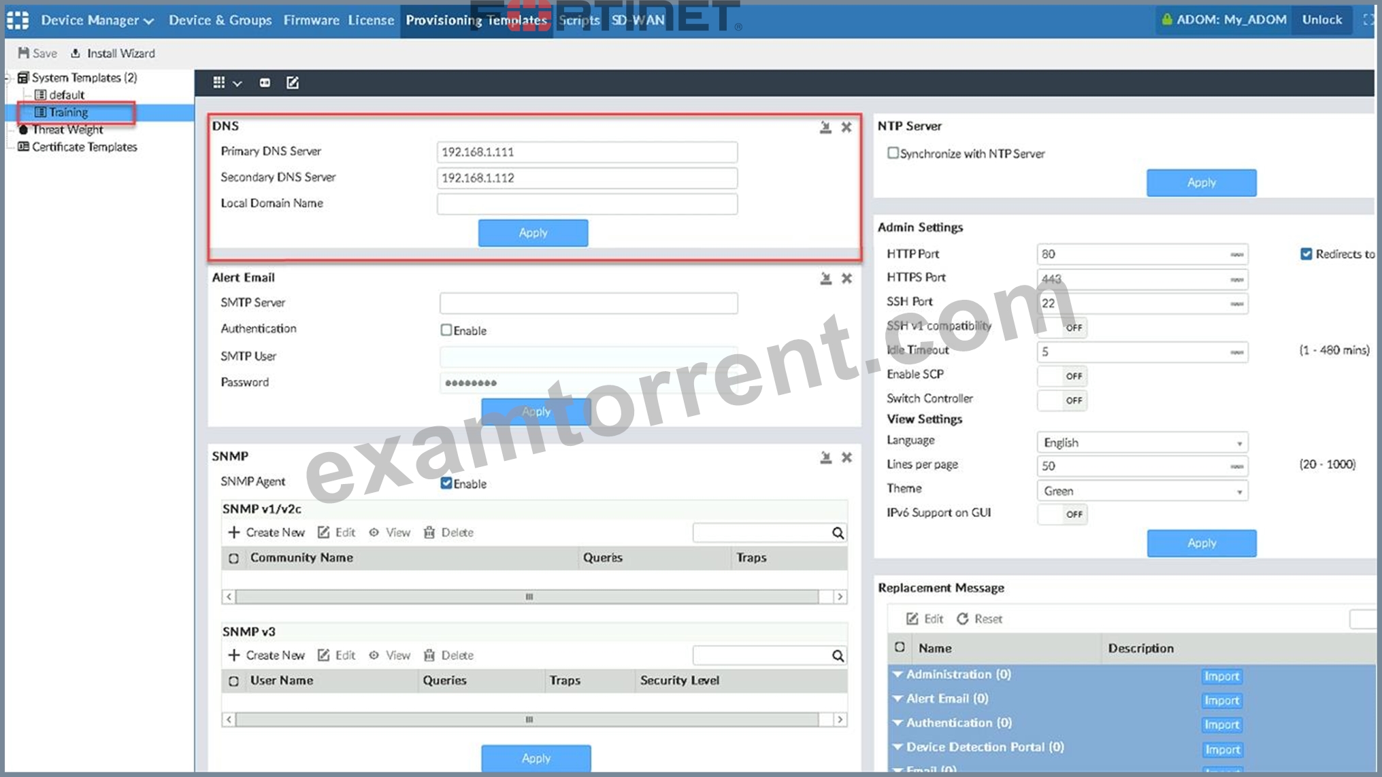Click Delete in SNMP v1/v2c toolbar
Viewport: 1382px width, 777px height.
[x=448, y=532]
